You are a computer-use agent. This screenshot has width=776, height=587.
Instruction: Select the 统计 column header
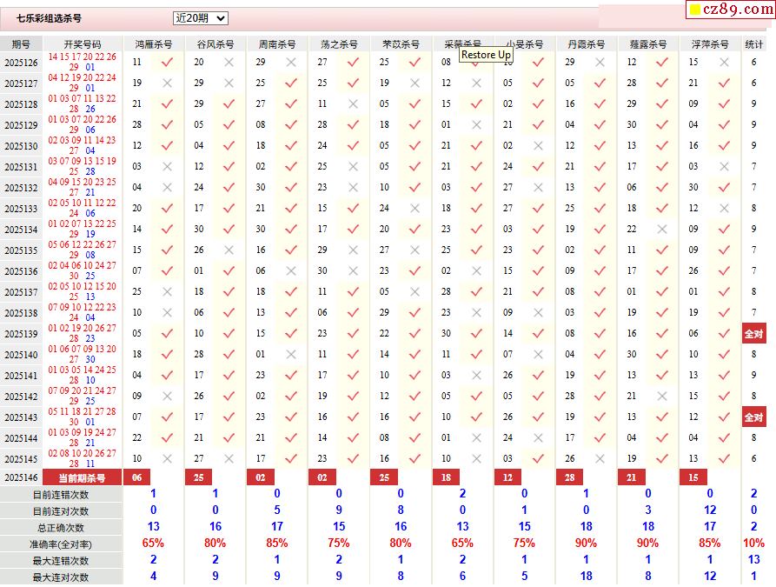753,43
